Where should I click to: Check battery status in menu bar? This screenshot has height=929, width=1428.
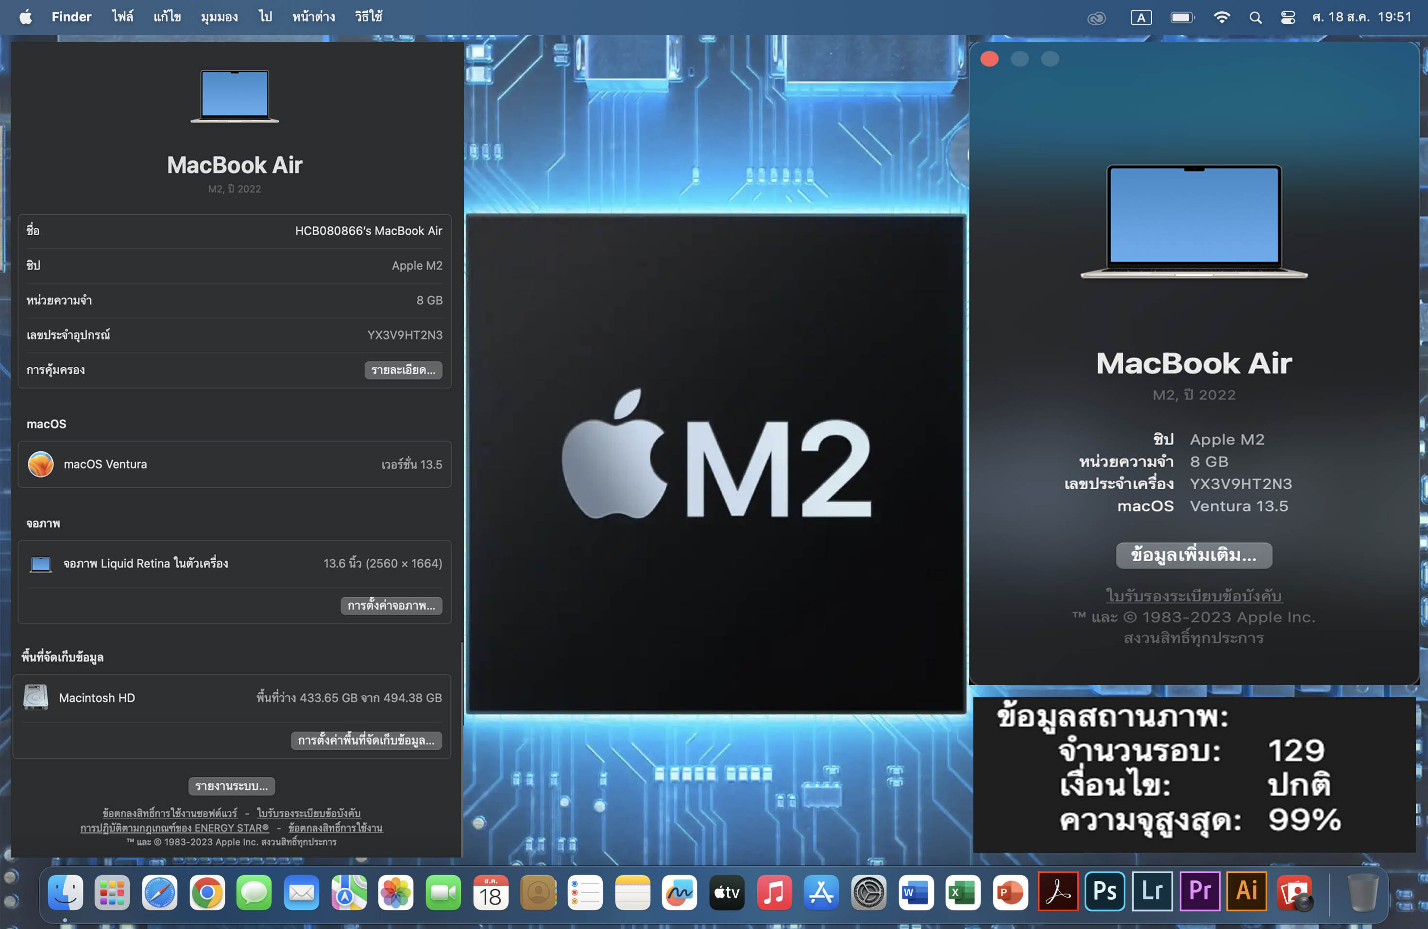click(1183, 17)
